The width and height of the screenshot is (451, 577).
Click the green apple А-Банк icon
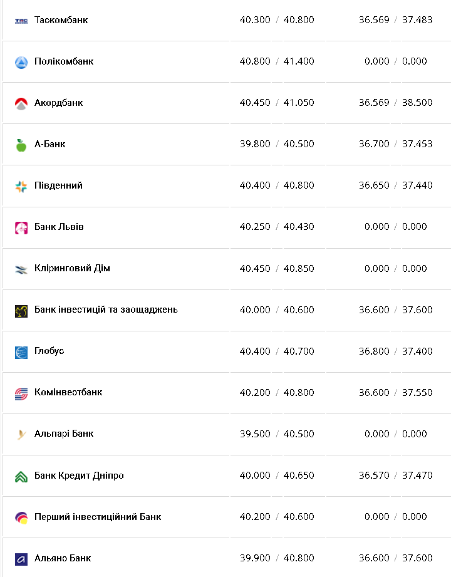coord(21,145)
